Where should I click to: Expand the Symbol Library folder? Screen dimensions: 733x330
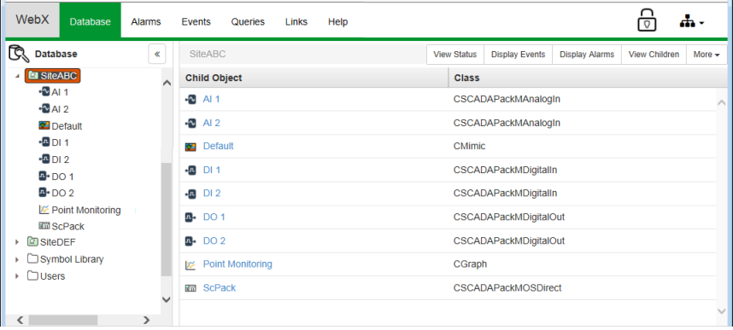pos(17,259)
